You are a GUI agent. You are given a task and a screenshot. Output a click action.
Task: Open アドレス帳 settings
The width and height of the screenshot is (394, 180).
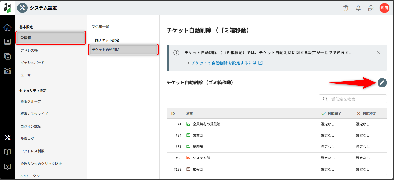coord(29,50)
